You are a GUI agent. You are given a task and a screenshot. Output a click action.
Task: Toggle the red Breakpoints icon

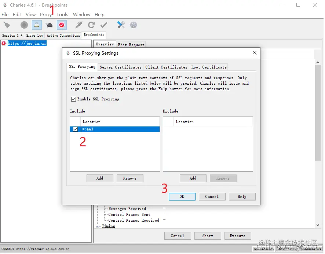pyautogui.click(x=62, y=25)
